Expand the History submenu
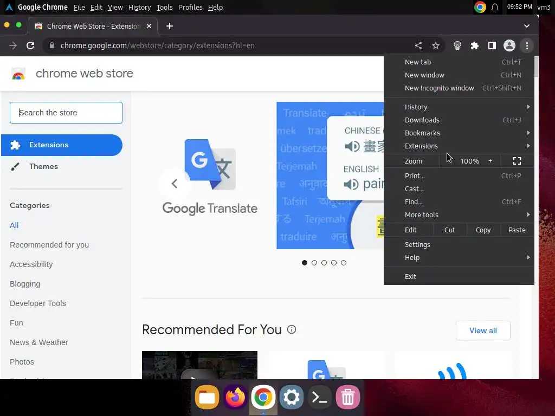The width and height of the screenshot is (555, 416). pyautogui.click(x=459, y=107)
